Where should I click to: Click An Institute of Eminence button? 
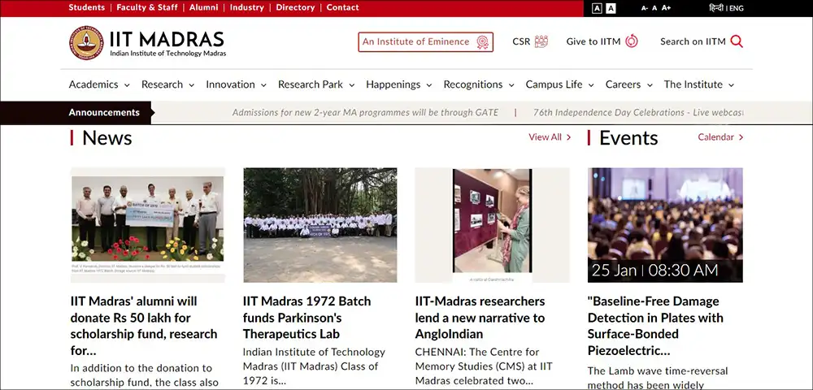click(426, 42)
